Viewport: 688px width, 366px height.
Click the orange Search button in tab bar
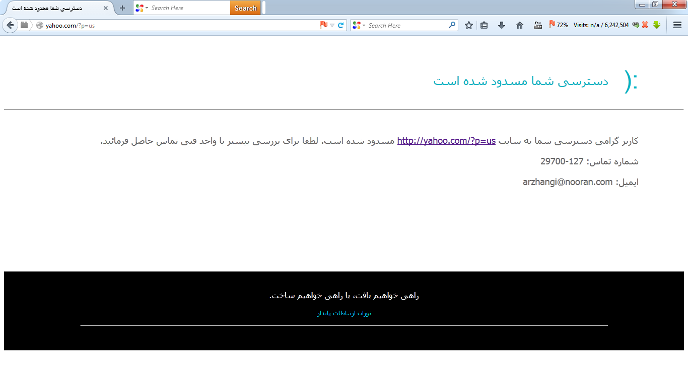click(x=246, y=8)
